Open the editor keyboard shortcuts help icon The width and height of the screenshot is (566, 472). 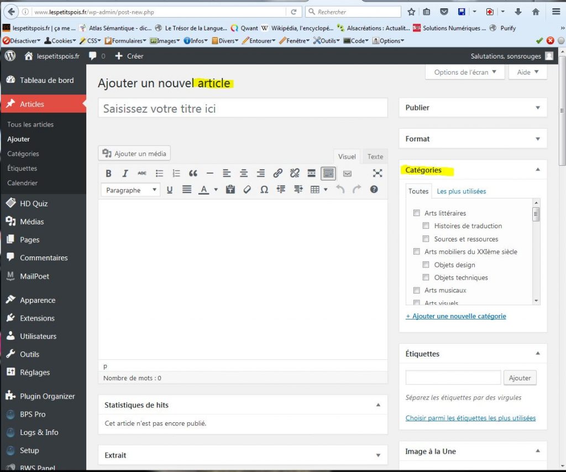point(374,190)
